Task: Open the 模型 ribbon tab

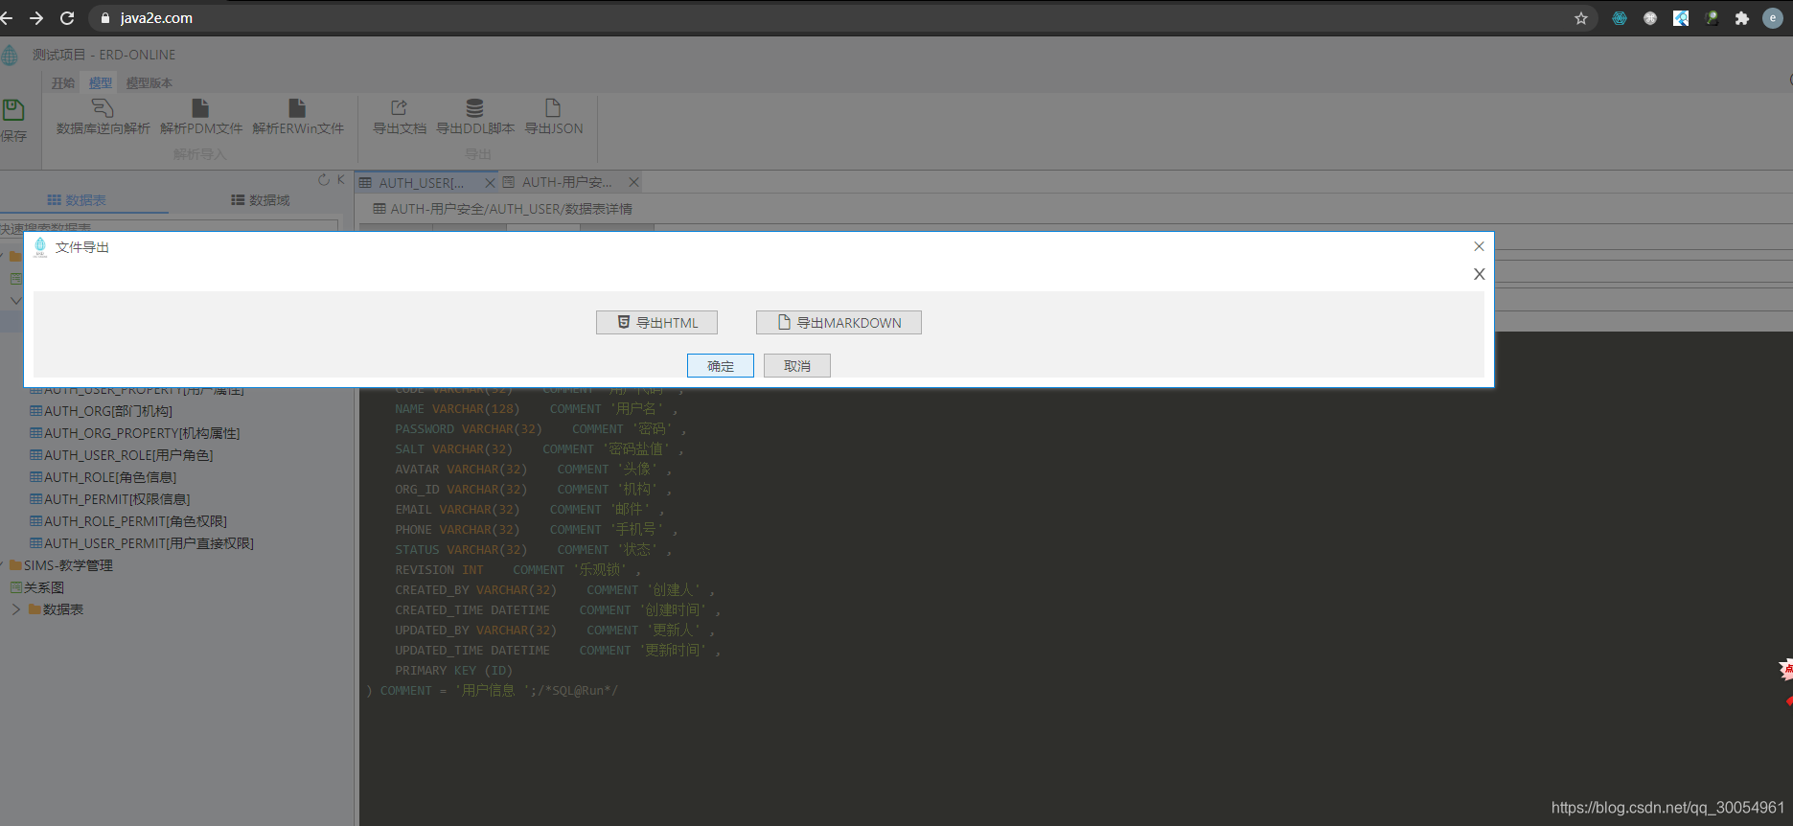Action: pyautogui.click(x=101, y=83)
